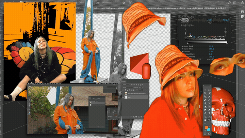Toggle Quick Mask mode

click(205, 134)
